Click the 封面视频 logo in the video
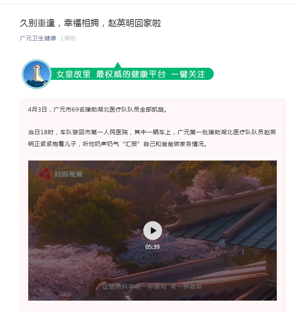 pos(61,174)
